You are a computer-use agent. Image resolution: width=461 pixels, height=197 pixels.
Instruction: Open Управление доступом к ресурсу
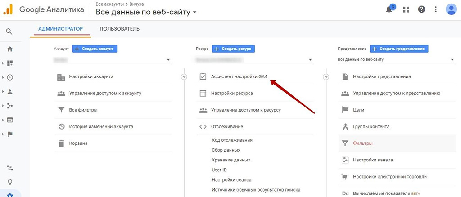pos(246,110)
